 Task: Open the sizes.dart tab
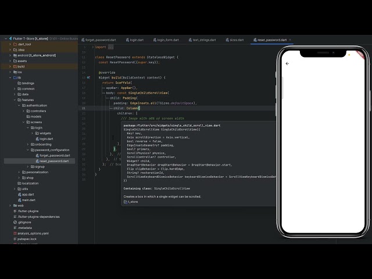click(x=235, y=40)
